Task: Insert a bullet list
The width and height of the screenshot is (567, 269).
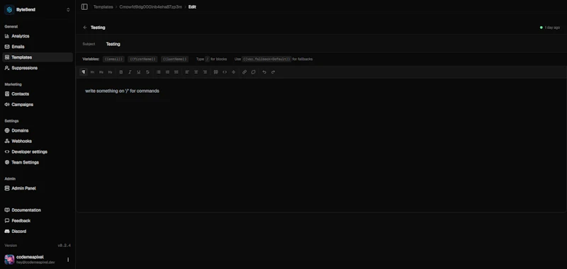Action: [158, 72]
